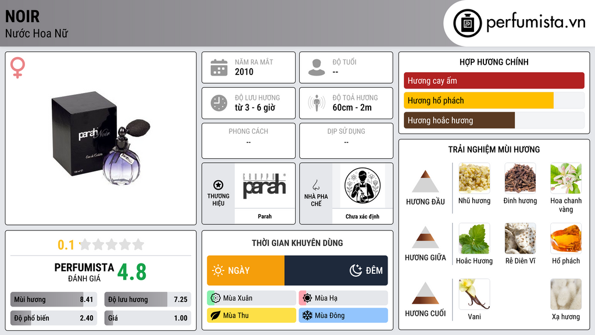The height and width of the screenshot is (335, 595).
Task: Select the Hổ phách note image
Action: [x=566, y=238]
